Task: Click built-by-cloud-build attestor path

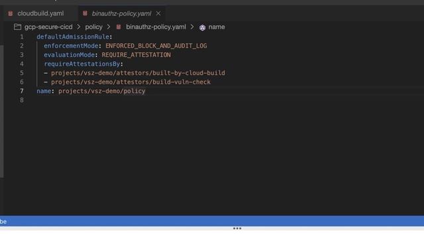Action: [x=138, y=73]
